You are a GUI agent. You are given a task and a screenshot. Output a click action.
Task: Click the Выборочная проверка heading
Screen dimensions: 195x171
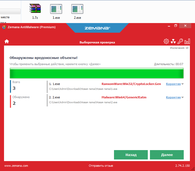97,43
